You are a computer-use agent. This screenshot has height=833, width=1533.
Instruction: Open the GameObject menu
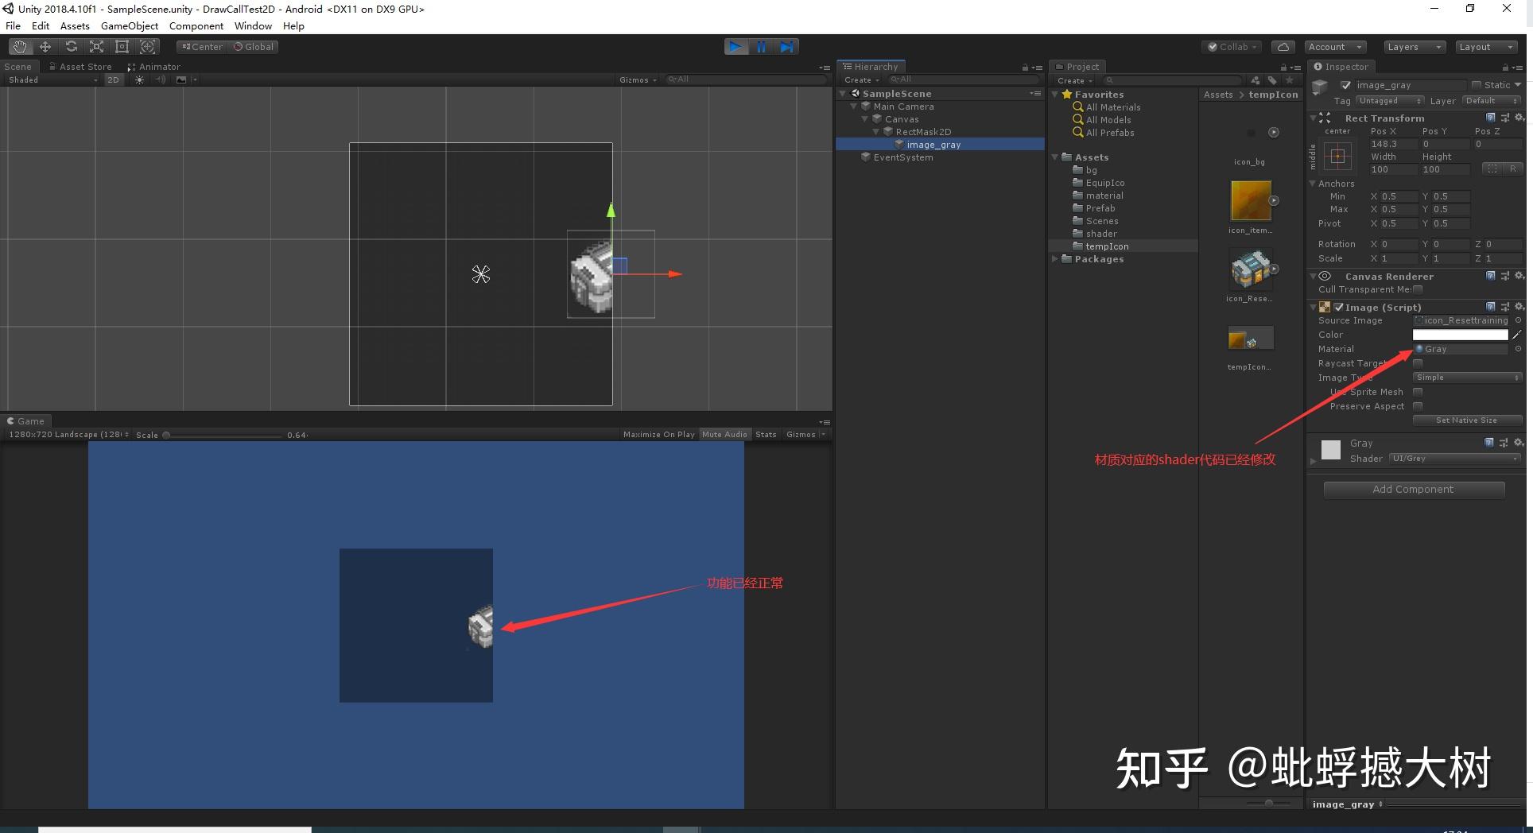130,26
